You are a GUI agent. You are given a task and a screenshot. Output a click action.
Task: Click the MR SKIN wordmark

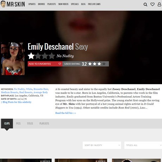tap(16, 4)
